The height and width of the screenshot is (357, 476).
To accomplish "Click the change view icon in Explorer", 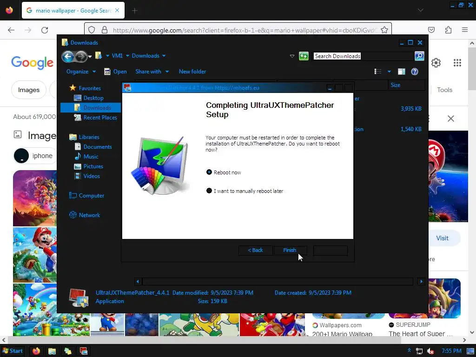I will pyautogui.click(x=378, y=72).
